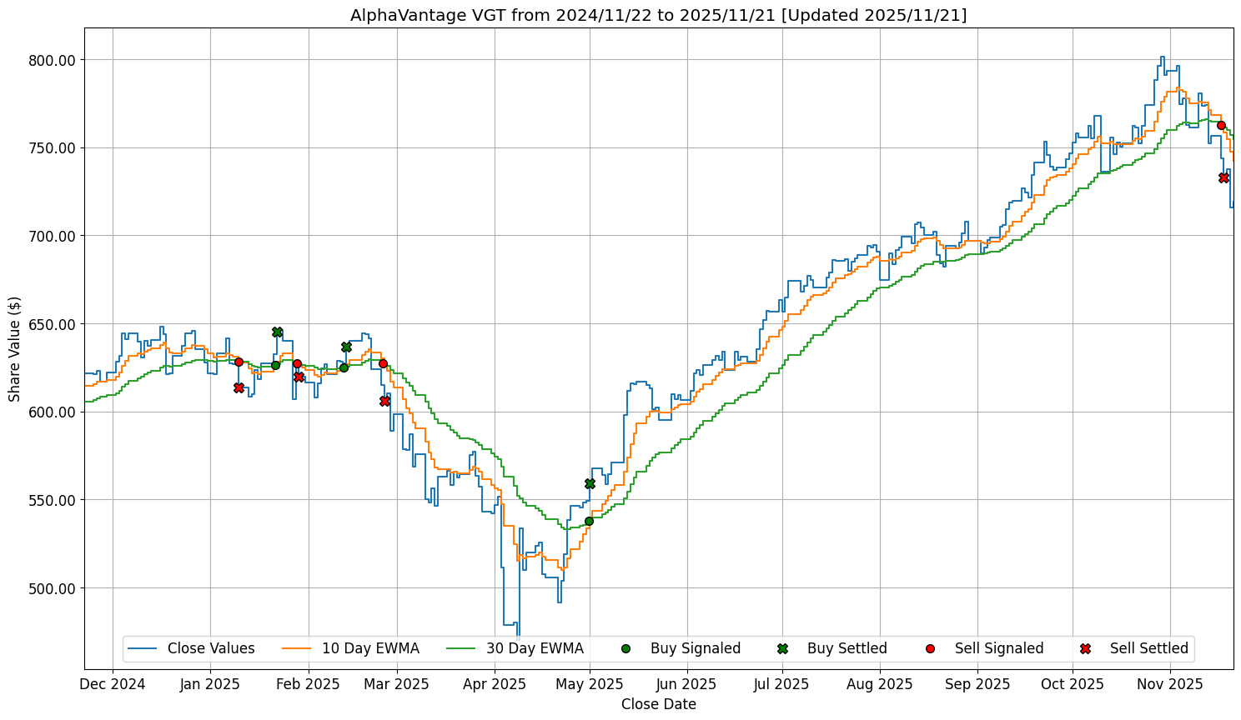Click the 'Close Date' x-axis label
The width and height of the screenshot is (1241, 720).
(658, 704)
